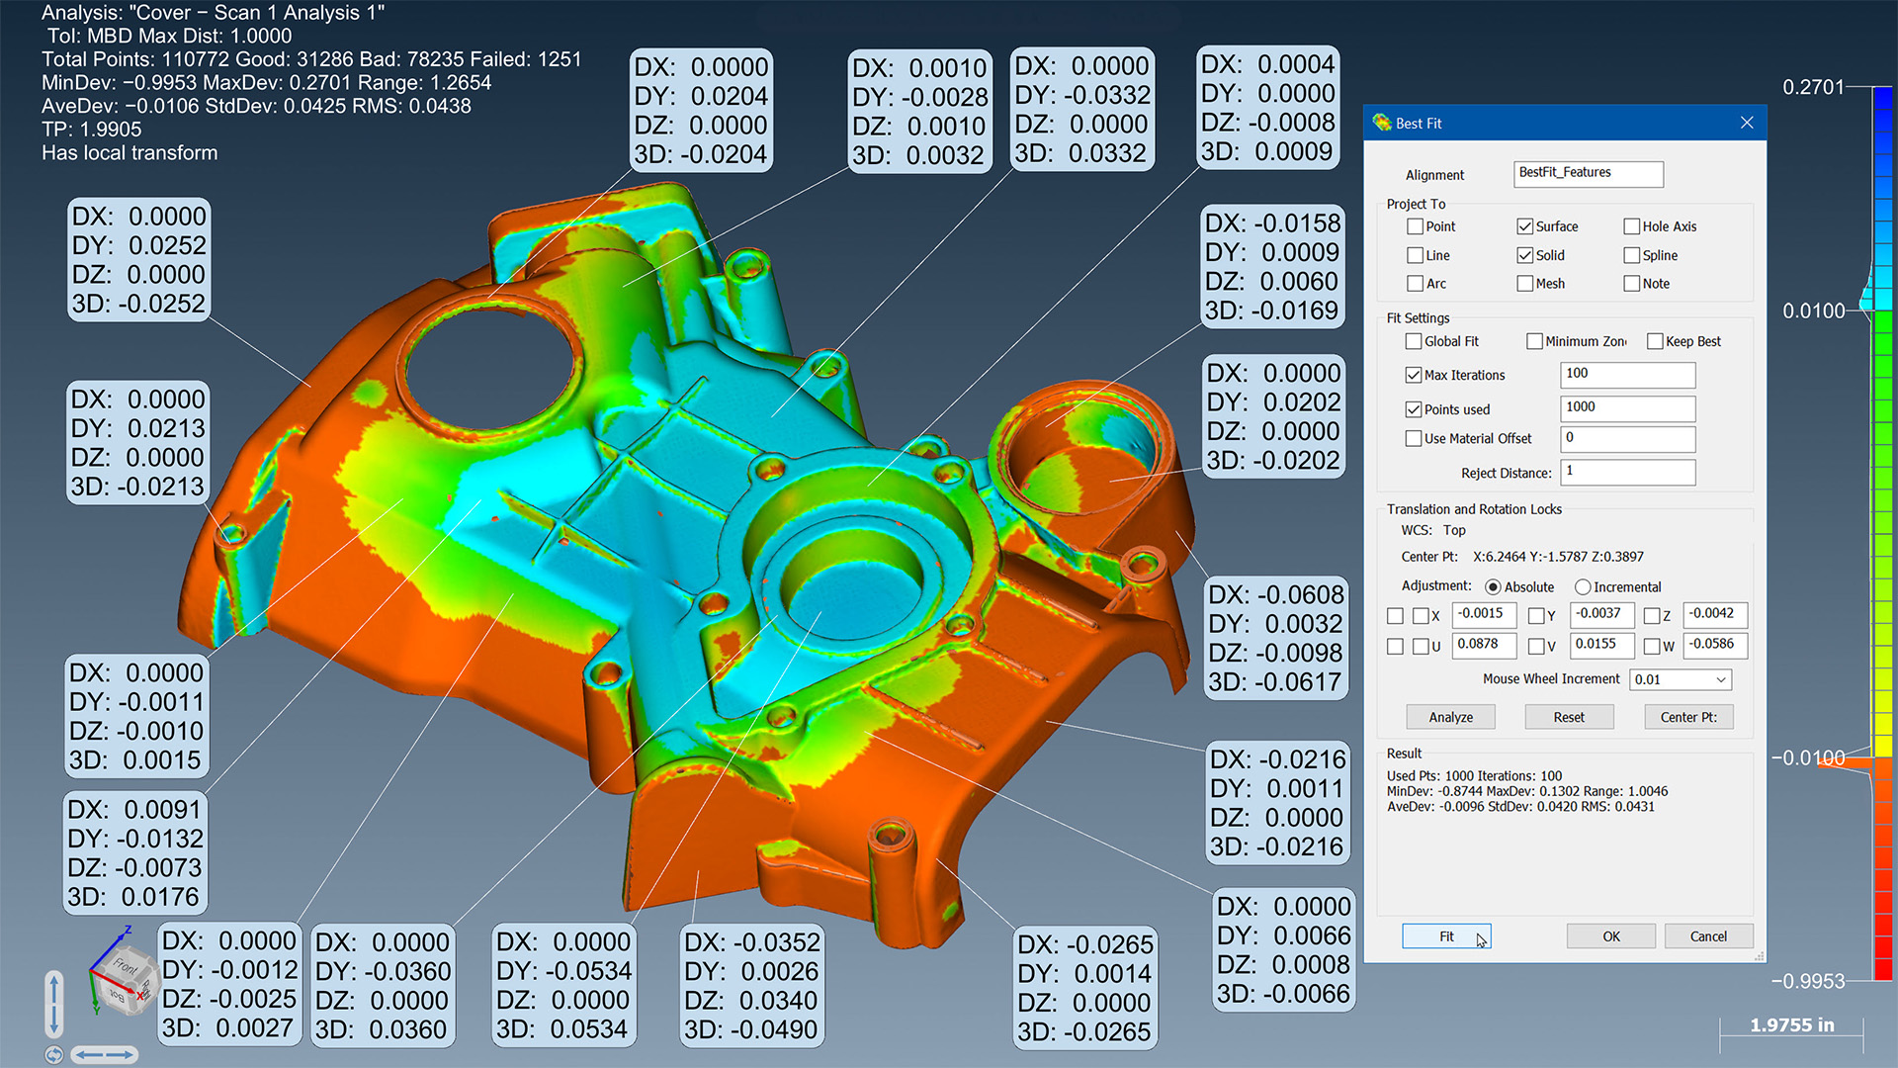Click the Bot face of the view cube
The width and height of the screenshot is (1898, 1068).
pos(117,995)
